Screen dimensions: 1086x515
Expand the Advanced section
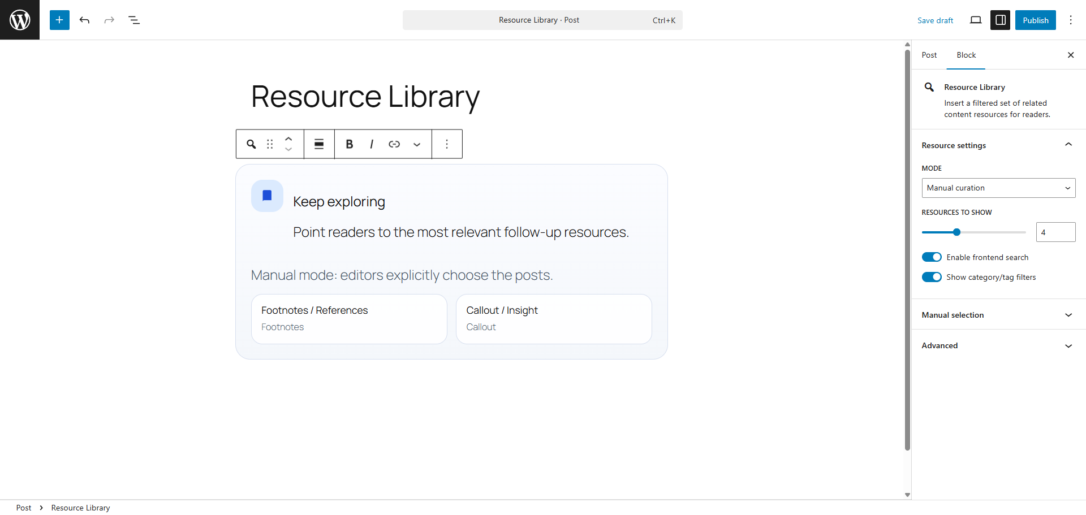click(998, 345)
